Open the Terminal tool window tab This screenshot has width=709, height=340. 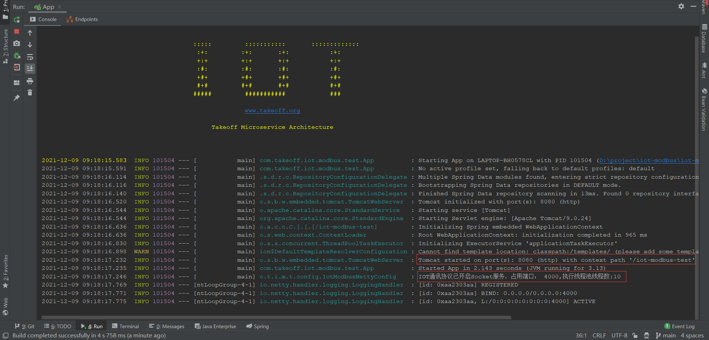click(126, 326)
